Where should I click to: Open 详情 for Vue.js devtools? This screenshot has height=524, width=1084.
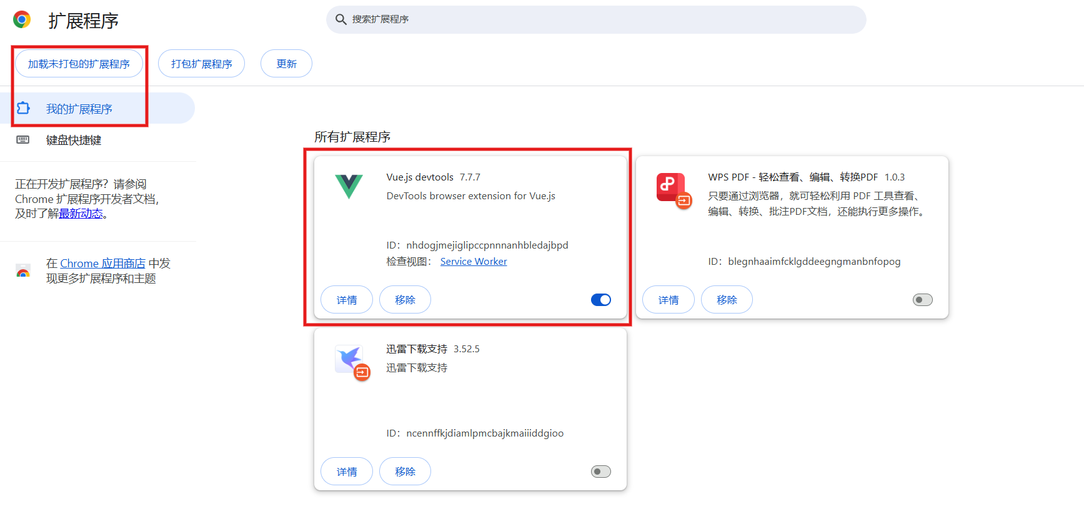click(x=347, y=300)
